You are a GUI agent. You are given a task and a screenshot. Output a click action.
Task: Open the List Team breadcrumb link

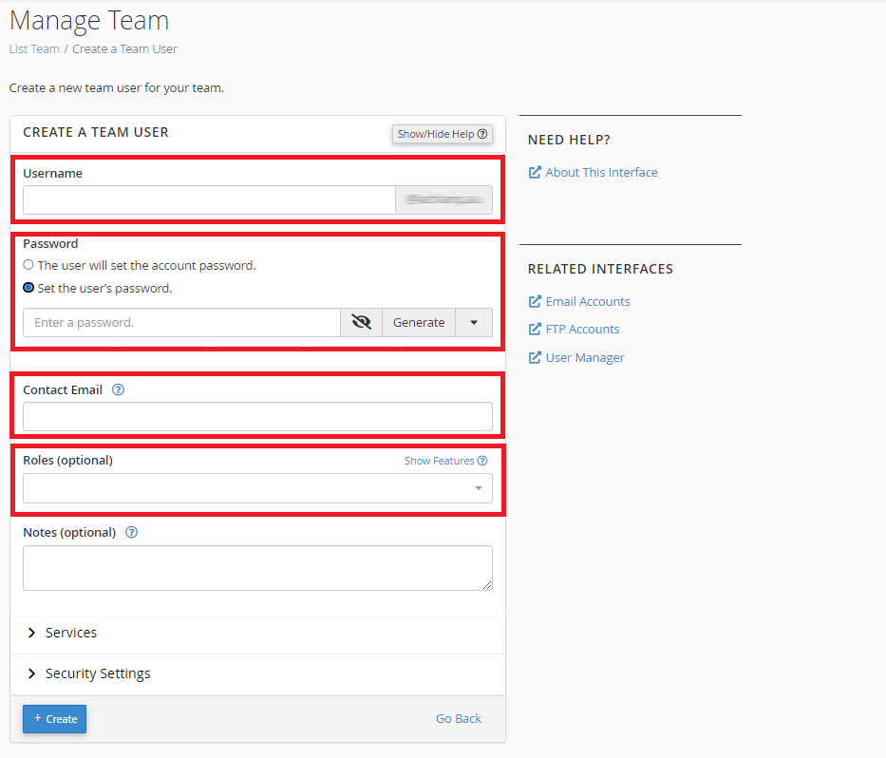33,48
